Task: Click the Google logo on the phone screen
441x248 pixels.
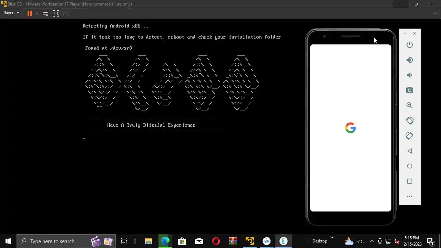Action: (350, 128)
